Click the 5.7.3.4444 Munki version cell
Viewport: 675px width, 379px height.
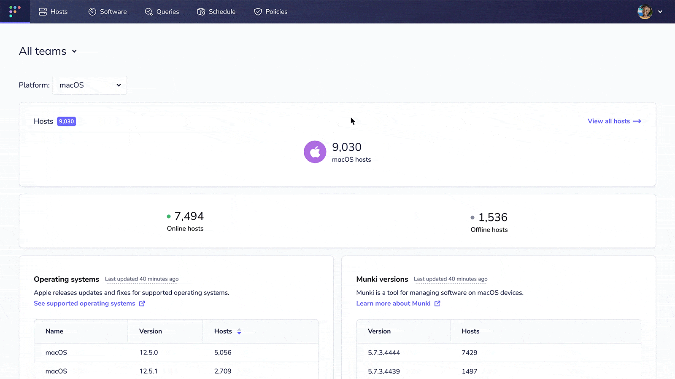point(384,353)
